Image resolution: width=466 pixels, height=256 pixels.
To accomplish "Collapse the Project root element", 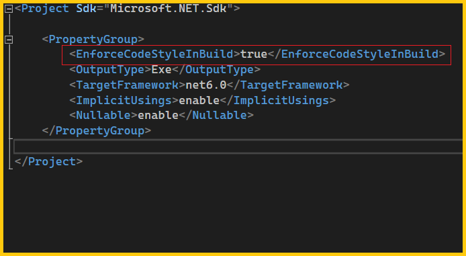I will 9,9.
